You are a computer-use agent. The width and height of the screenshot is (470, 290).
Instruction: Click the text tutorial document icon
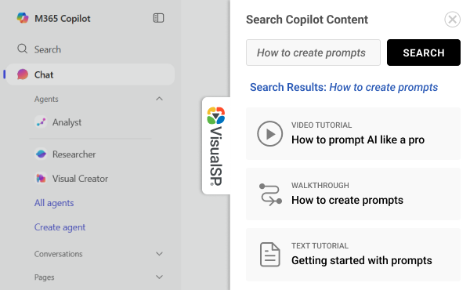[270, 255]
